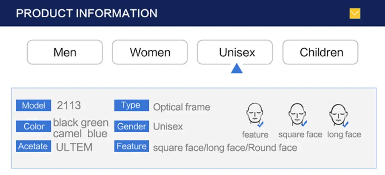Viewport: 385px width, 175px height.
Task: Toggle the checkmark on long face icon
Action: tap(345, 124)
